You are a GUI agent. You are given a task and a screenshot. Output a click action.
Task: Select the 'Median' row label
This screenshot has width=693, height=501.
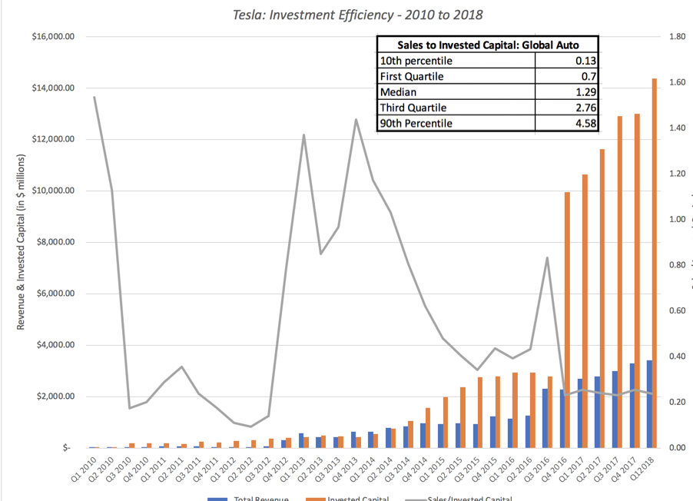pyautogui.click(x=398, y=92)
